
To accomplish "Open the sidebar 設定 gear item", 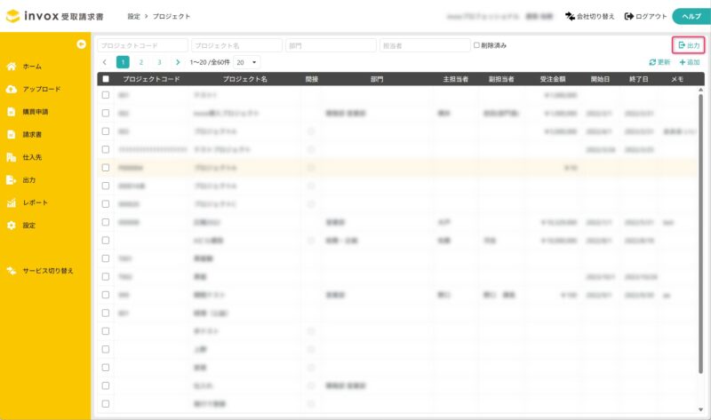I will 20,226.
